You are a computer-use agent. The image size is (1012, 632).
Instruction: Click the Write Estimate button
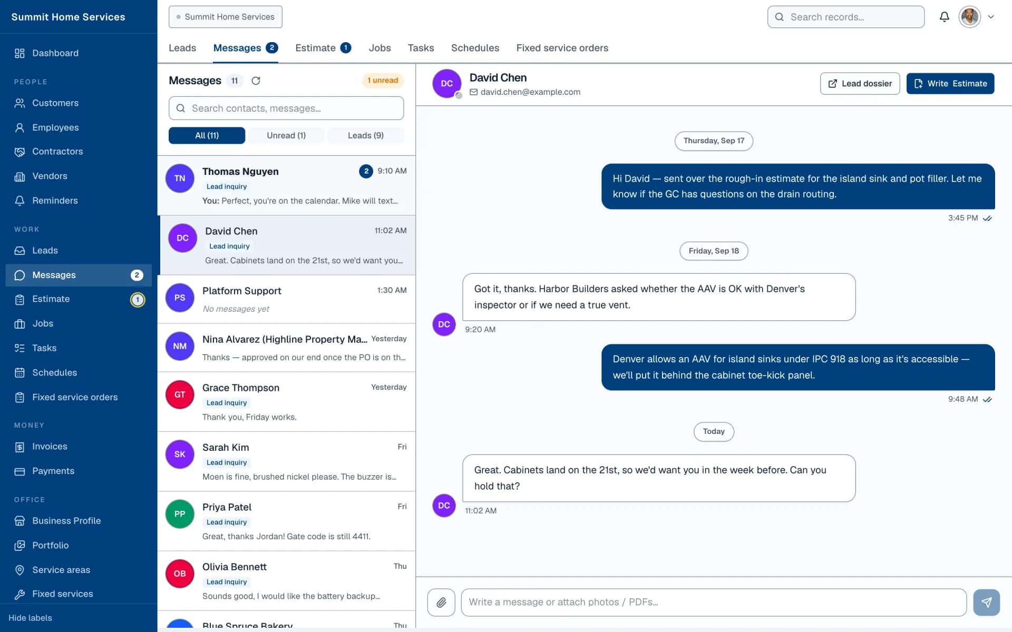(x=950, y=84)
